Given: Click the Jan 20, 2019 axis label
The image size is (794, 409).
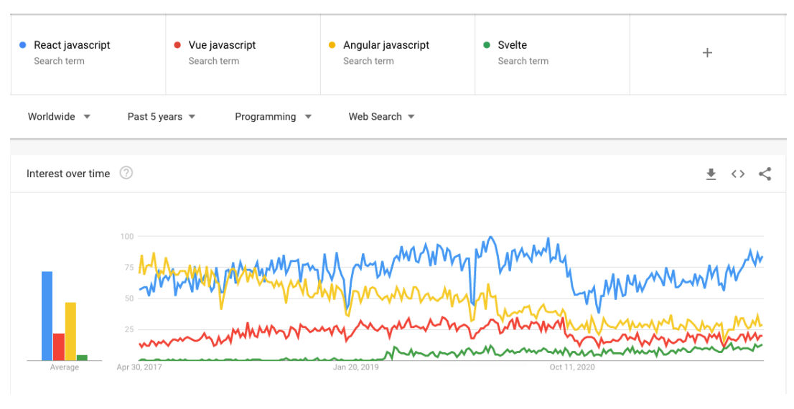Looking at the screenshot, I should pos(356,367).
